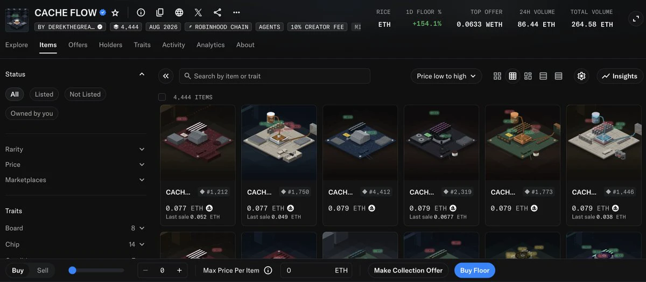Screen dimensions: 646x282
Task: Click the BY DEREKTHEGREA... creator tag
Action: pyautogui.click(x=71, y=27)
